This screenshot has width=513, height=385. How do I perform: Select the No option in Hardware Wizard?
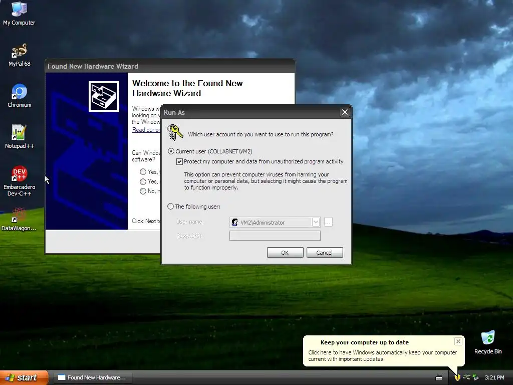click(143, 191)
